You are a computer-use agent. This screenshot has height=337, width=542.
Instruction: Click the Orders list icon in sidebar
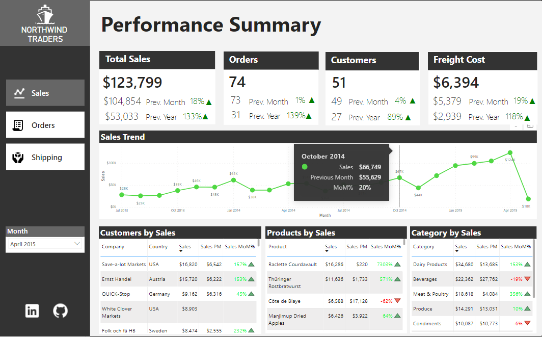(19, 124)
